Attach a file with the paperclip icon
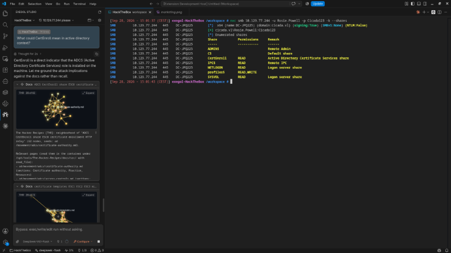Screen dimensions: 451x253 (x=17, y=242)
